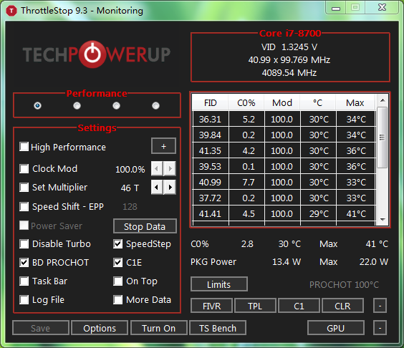The width and height of the screenshot is (404, 348).
Task: Click the GPU button
Action: pos(336,328)
